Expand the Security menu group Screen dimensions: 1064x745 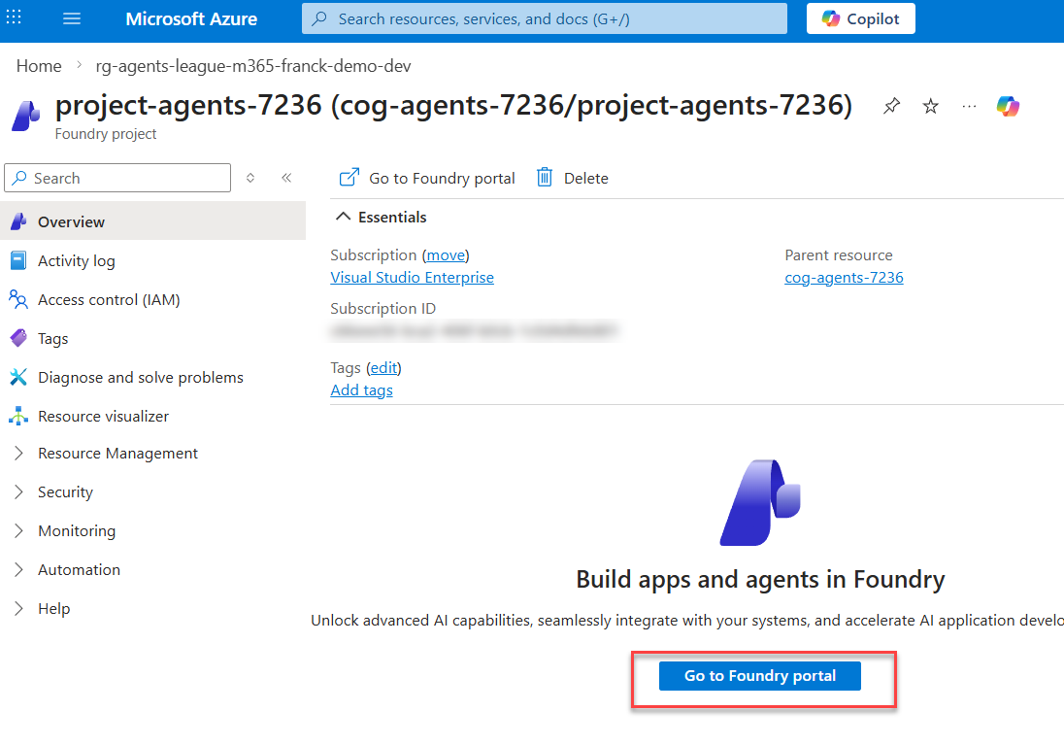tap(65, 492)
